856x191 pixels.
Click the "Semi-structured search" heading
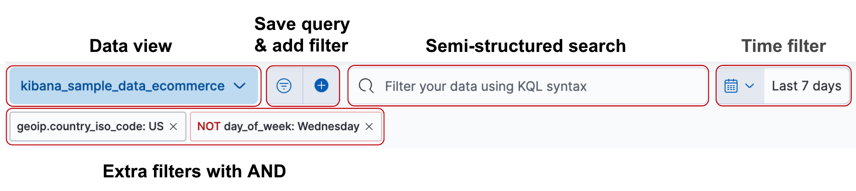click(526, 46)
